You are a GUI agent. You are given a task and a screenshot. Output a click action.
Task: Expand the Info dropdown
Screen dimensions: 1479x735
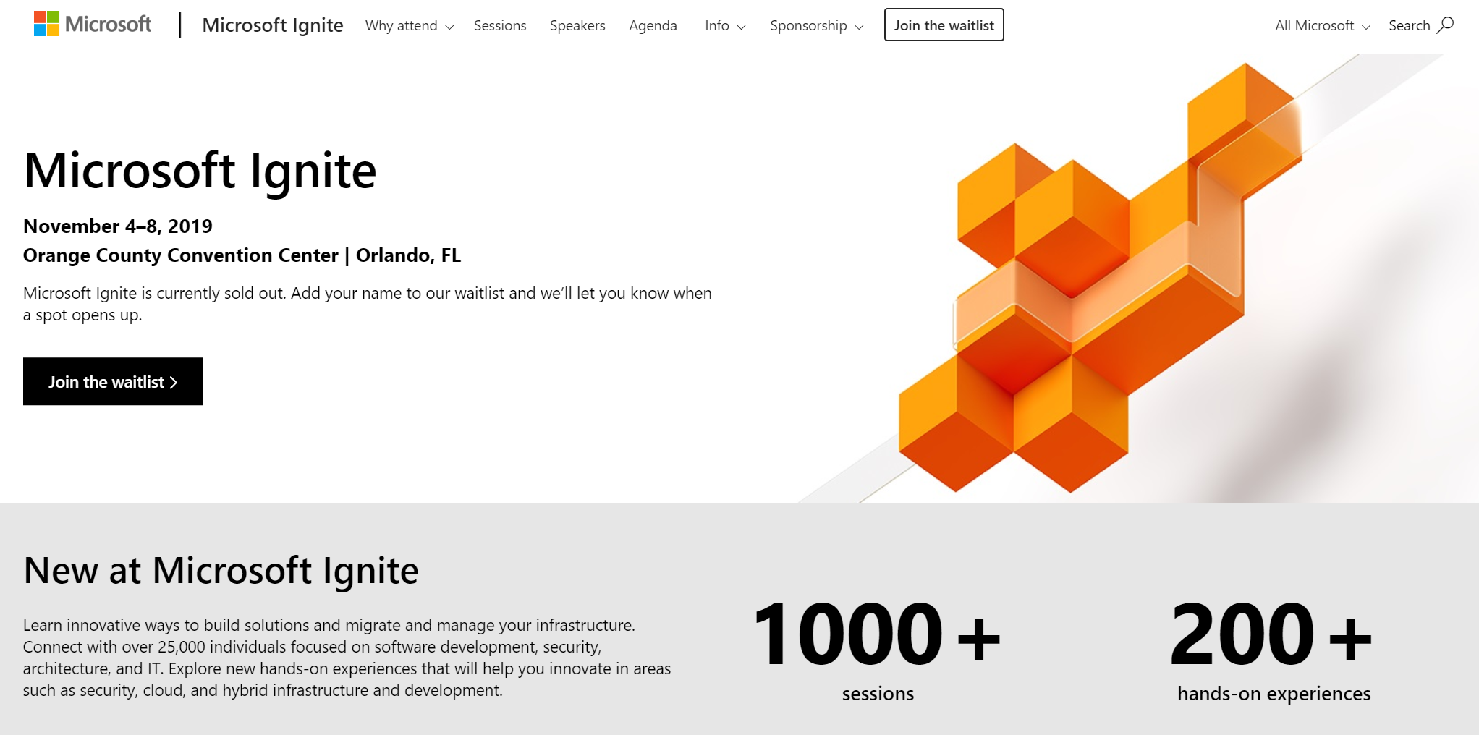725,25
